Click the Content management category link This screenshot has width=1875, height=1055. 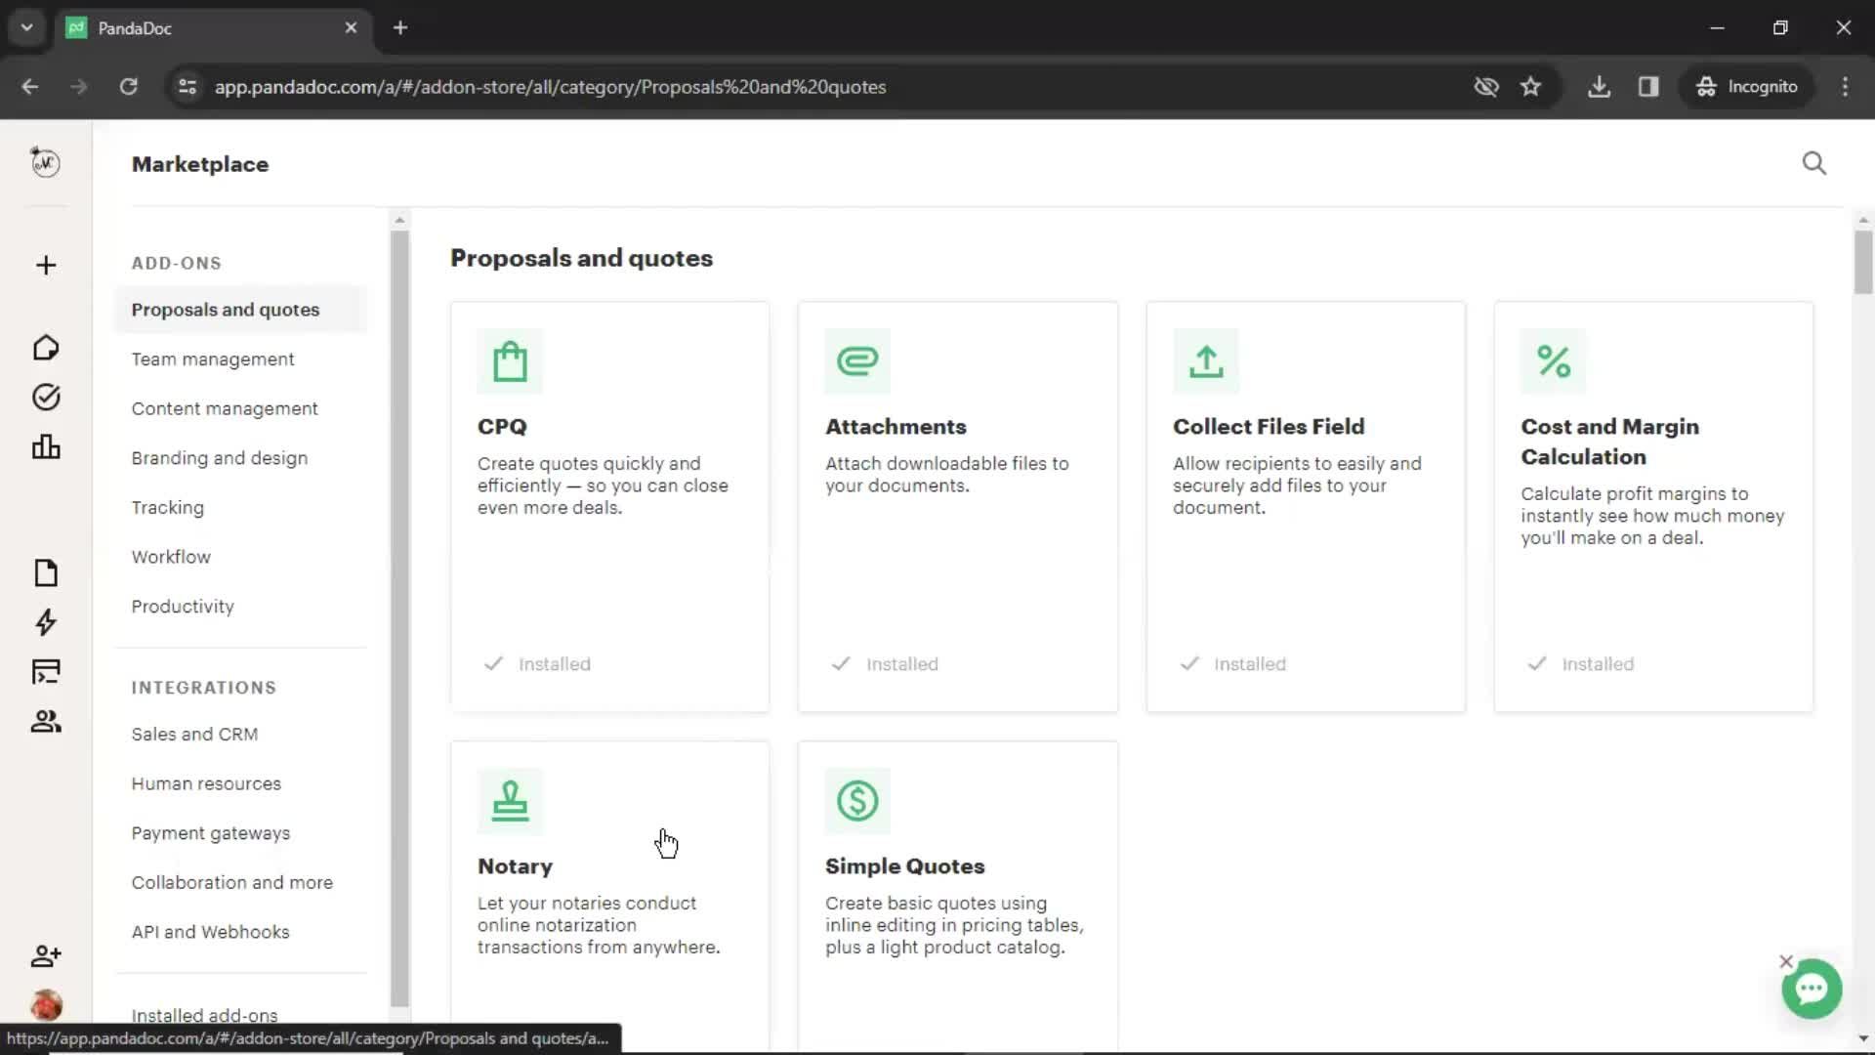click(x=224, y=407)
